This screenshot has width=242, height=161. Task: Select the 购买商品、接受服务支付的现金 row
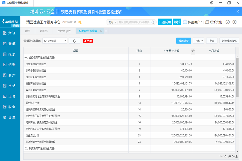129,122
